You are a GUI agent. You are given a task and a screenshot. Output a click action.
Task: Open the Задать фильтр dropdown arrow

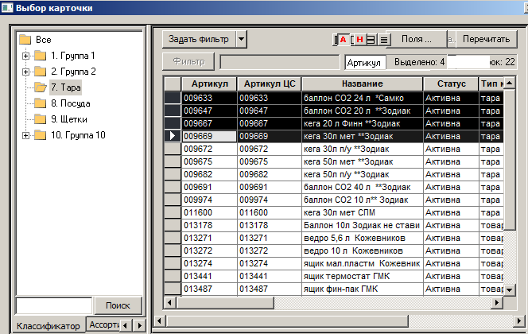click(x=241, y=39)
